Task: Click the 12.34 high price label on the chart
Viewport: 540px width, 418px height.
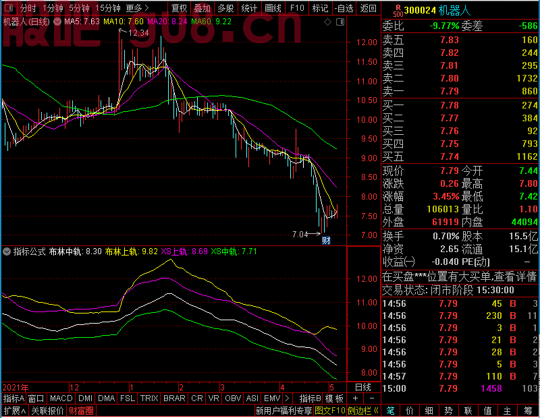Action: point(138,33)
